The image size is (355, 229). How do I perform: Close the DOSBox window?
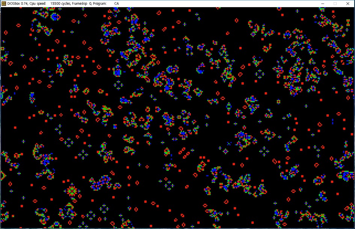tap(348, 3)
